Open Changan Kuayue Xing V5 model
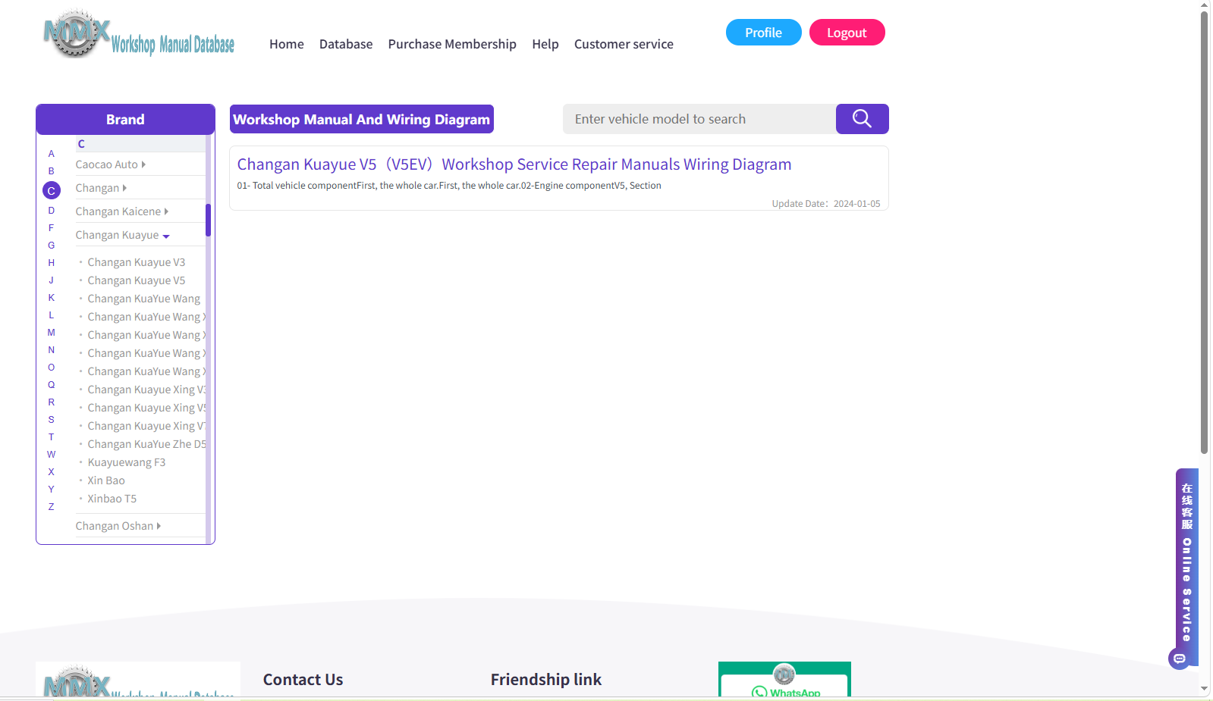This screenshot has width=1213, height=701. pos(146,408)
